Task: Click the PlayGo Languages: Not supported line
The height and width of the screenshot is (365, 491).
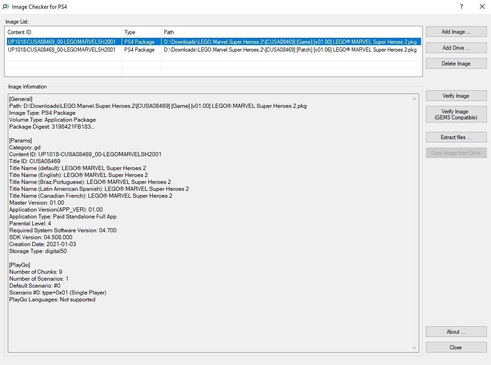Action: pyautogui.click(x=53, y=299)
